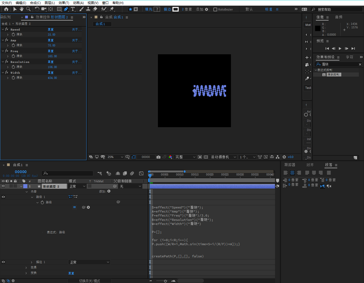This screenshot has width=364, height=283.
Task: Open the 活动摄像机 camera dropdown
Action: 223,157
